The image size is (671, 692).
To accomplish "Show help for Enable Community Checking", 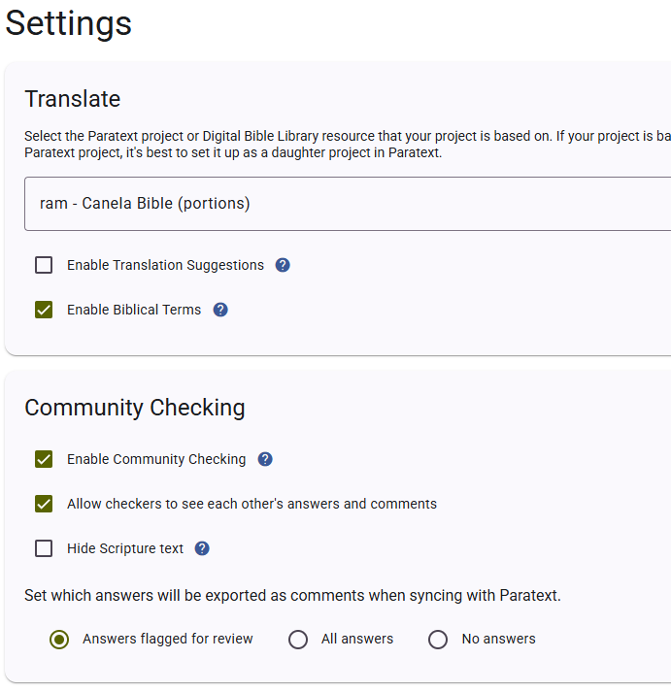I will tap(265, 459).
